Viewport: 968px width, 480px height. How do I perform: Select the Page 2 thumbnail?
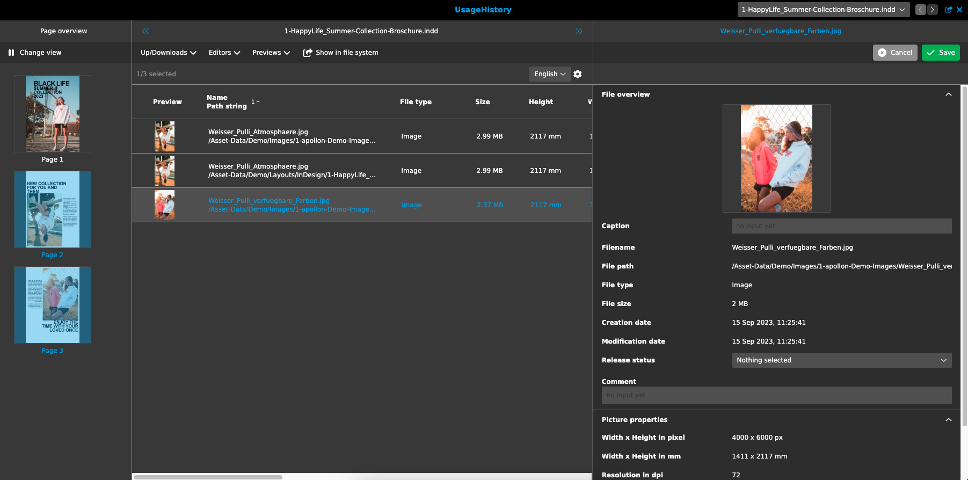(53, 209)
